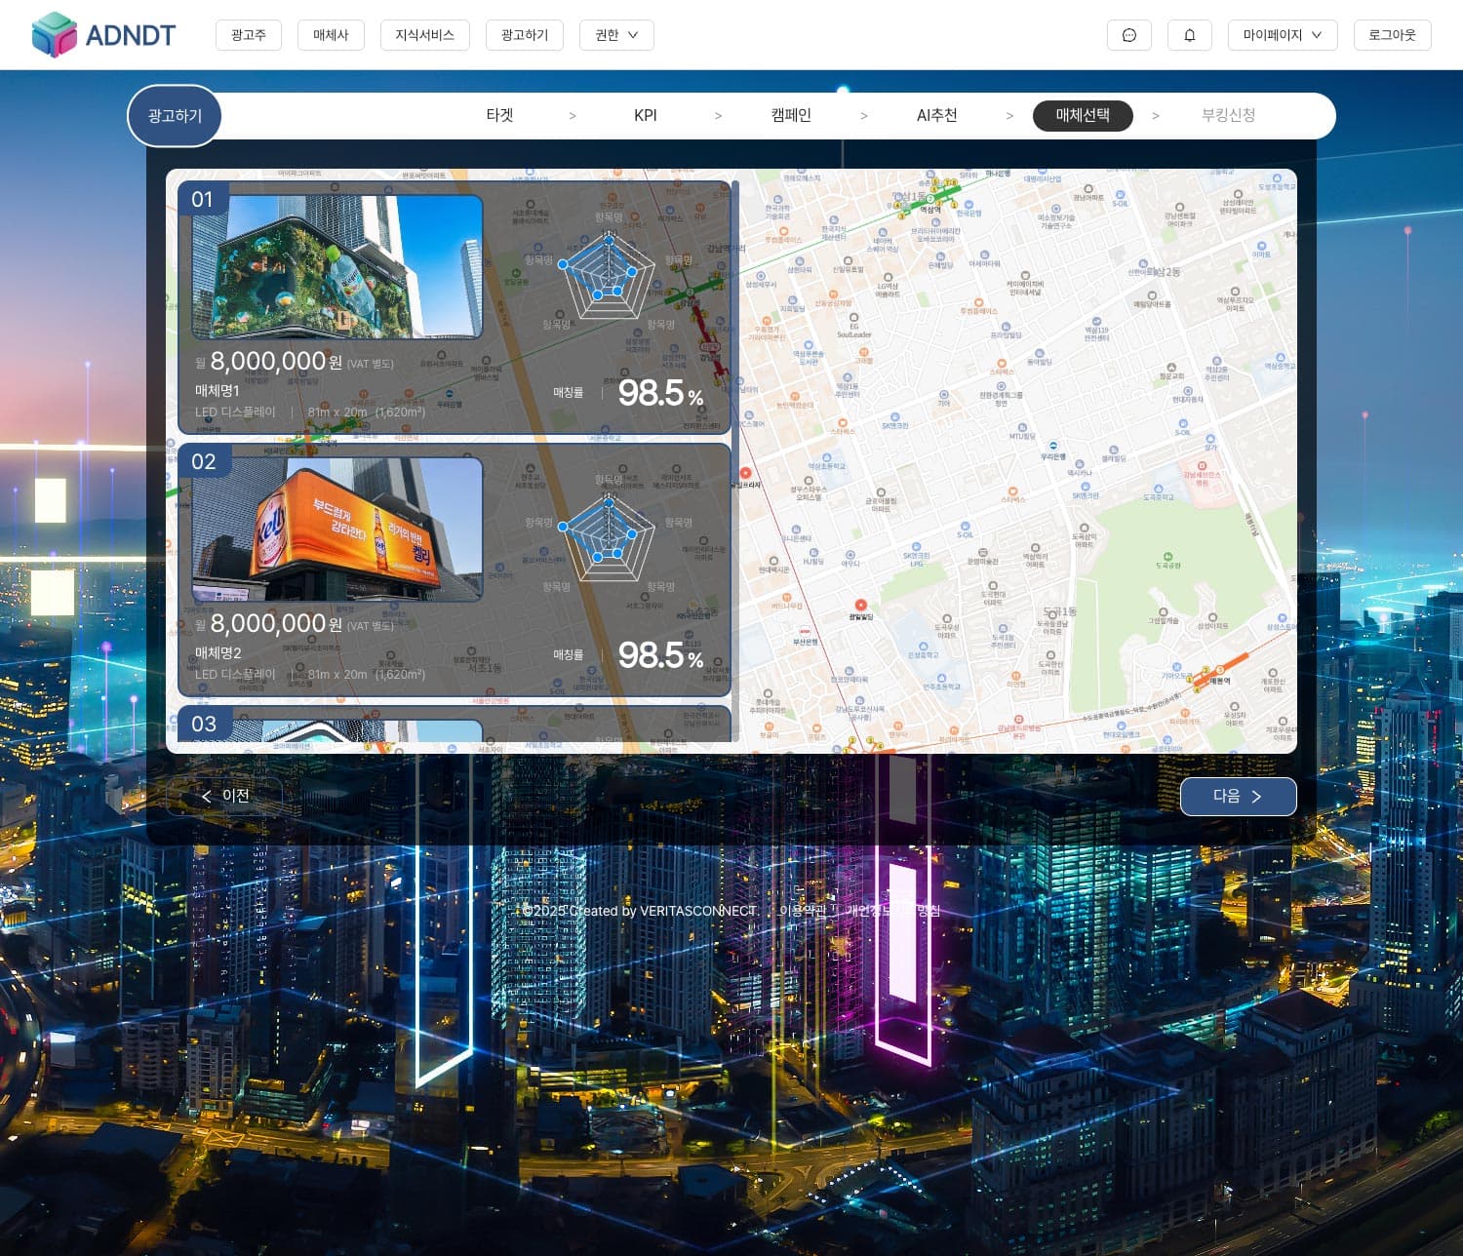Jump to the AI추천 step
The image size is (1463, 1256).
point(936,115)
